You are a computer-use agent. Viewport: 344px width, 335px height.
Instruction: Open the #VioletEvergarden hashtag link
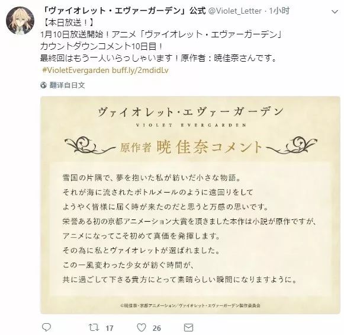tap(76, 71)
